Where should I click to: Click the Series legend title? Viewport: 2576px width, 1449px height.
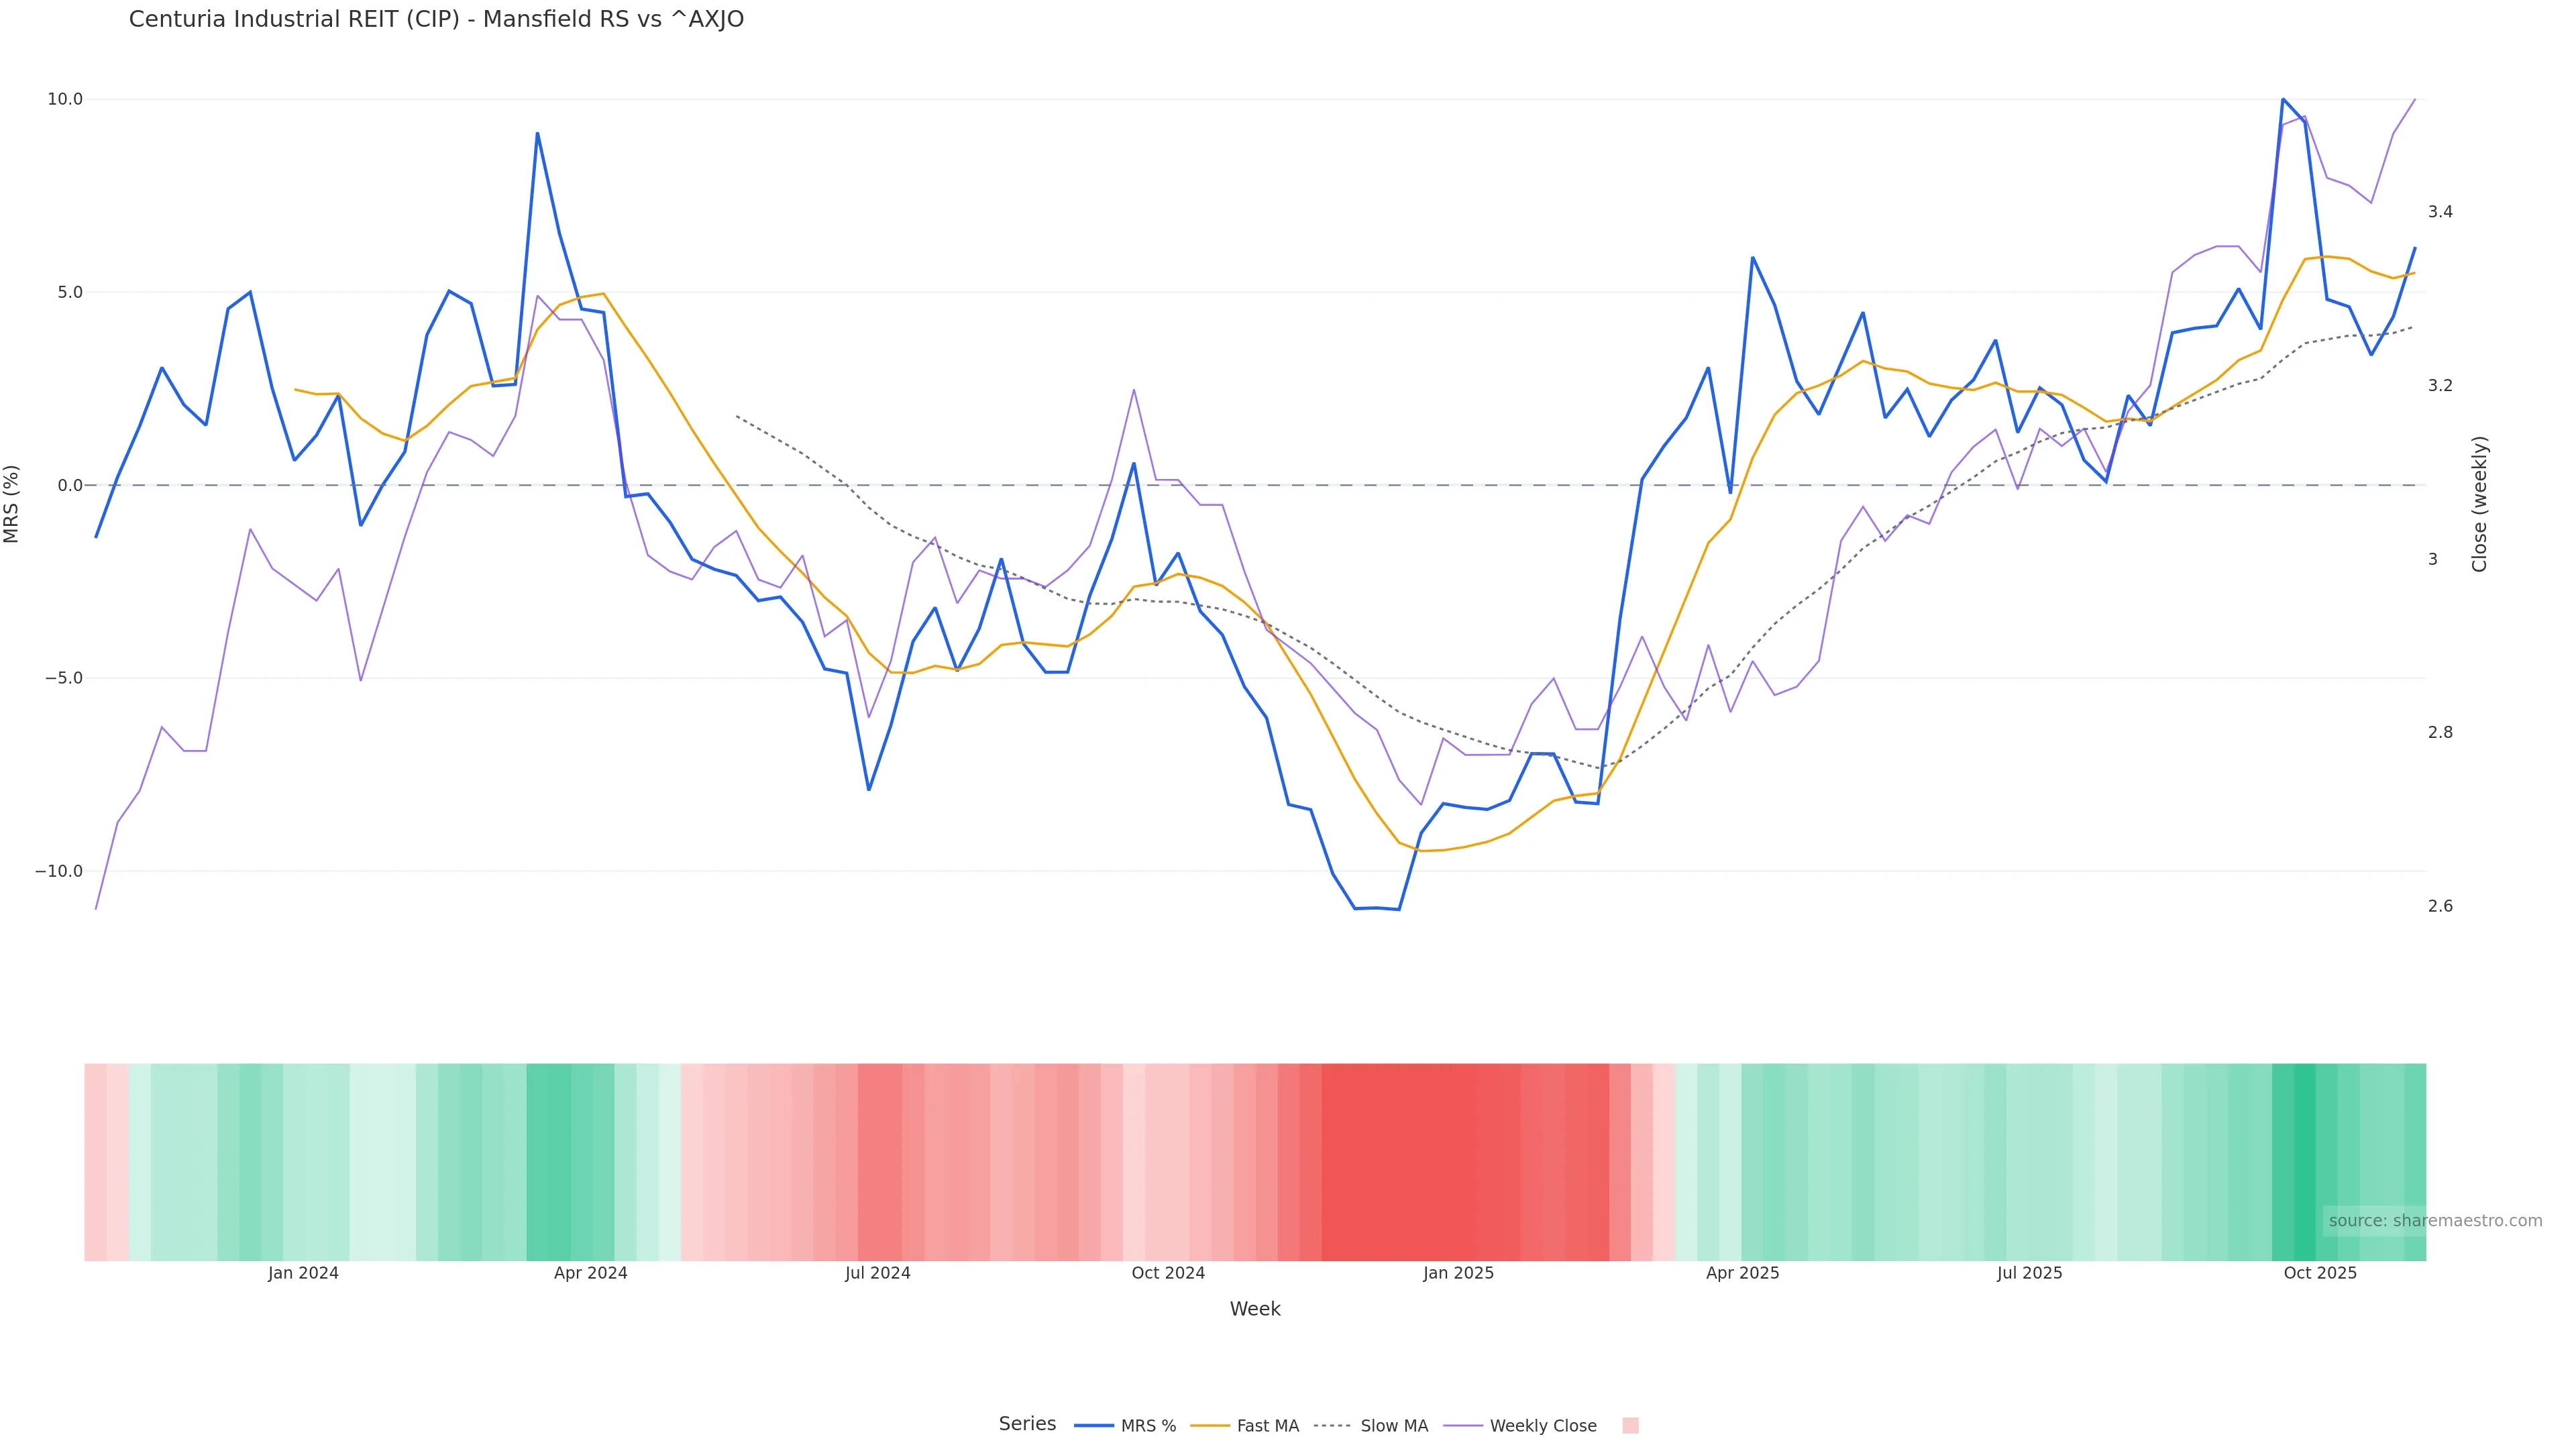pos(1027,1424)
